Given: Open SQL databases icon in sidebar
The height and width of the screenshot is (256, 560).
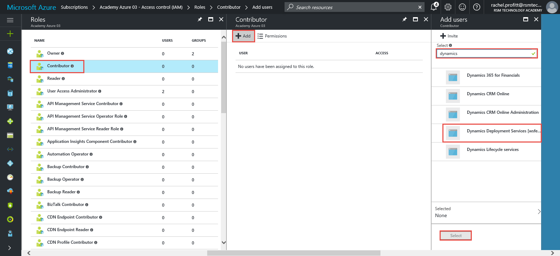Looking at the screenshot, I should pyautogui.click(x=10, y=65).
